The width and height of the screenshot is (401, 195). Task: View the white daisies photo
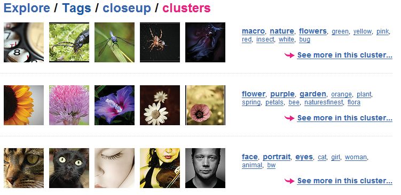160,105
